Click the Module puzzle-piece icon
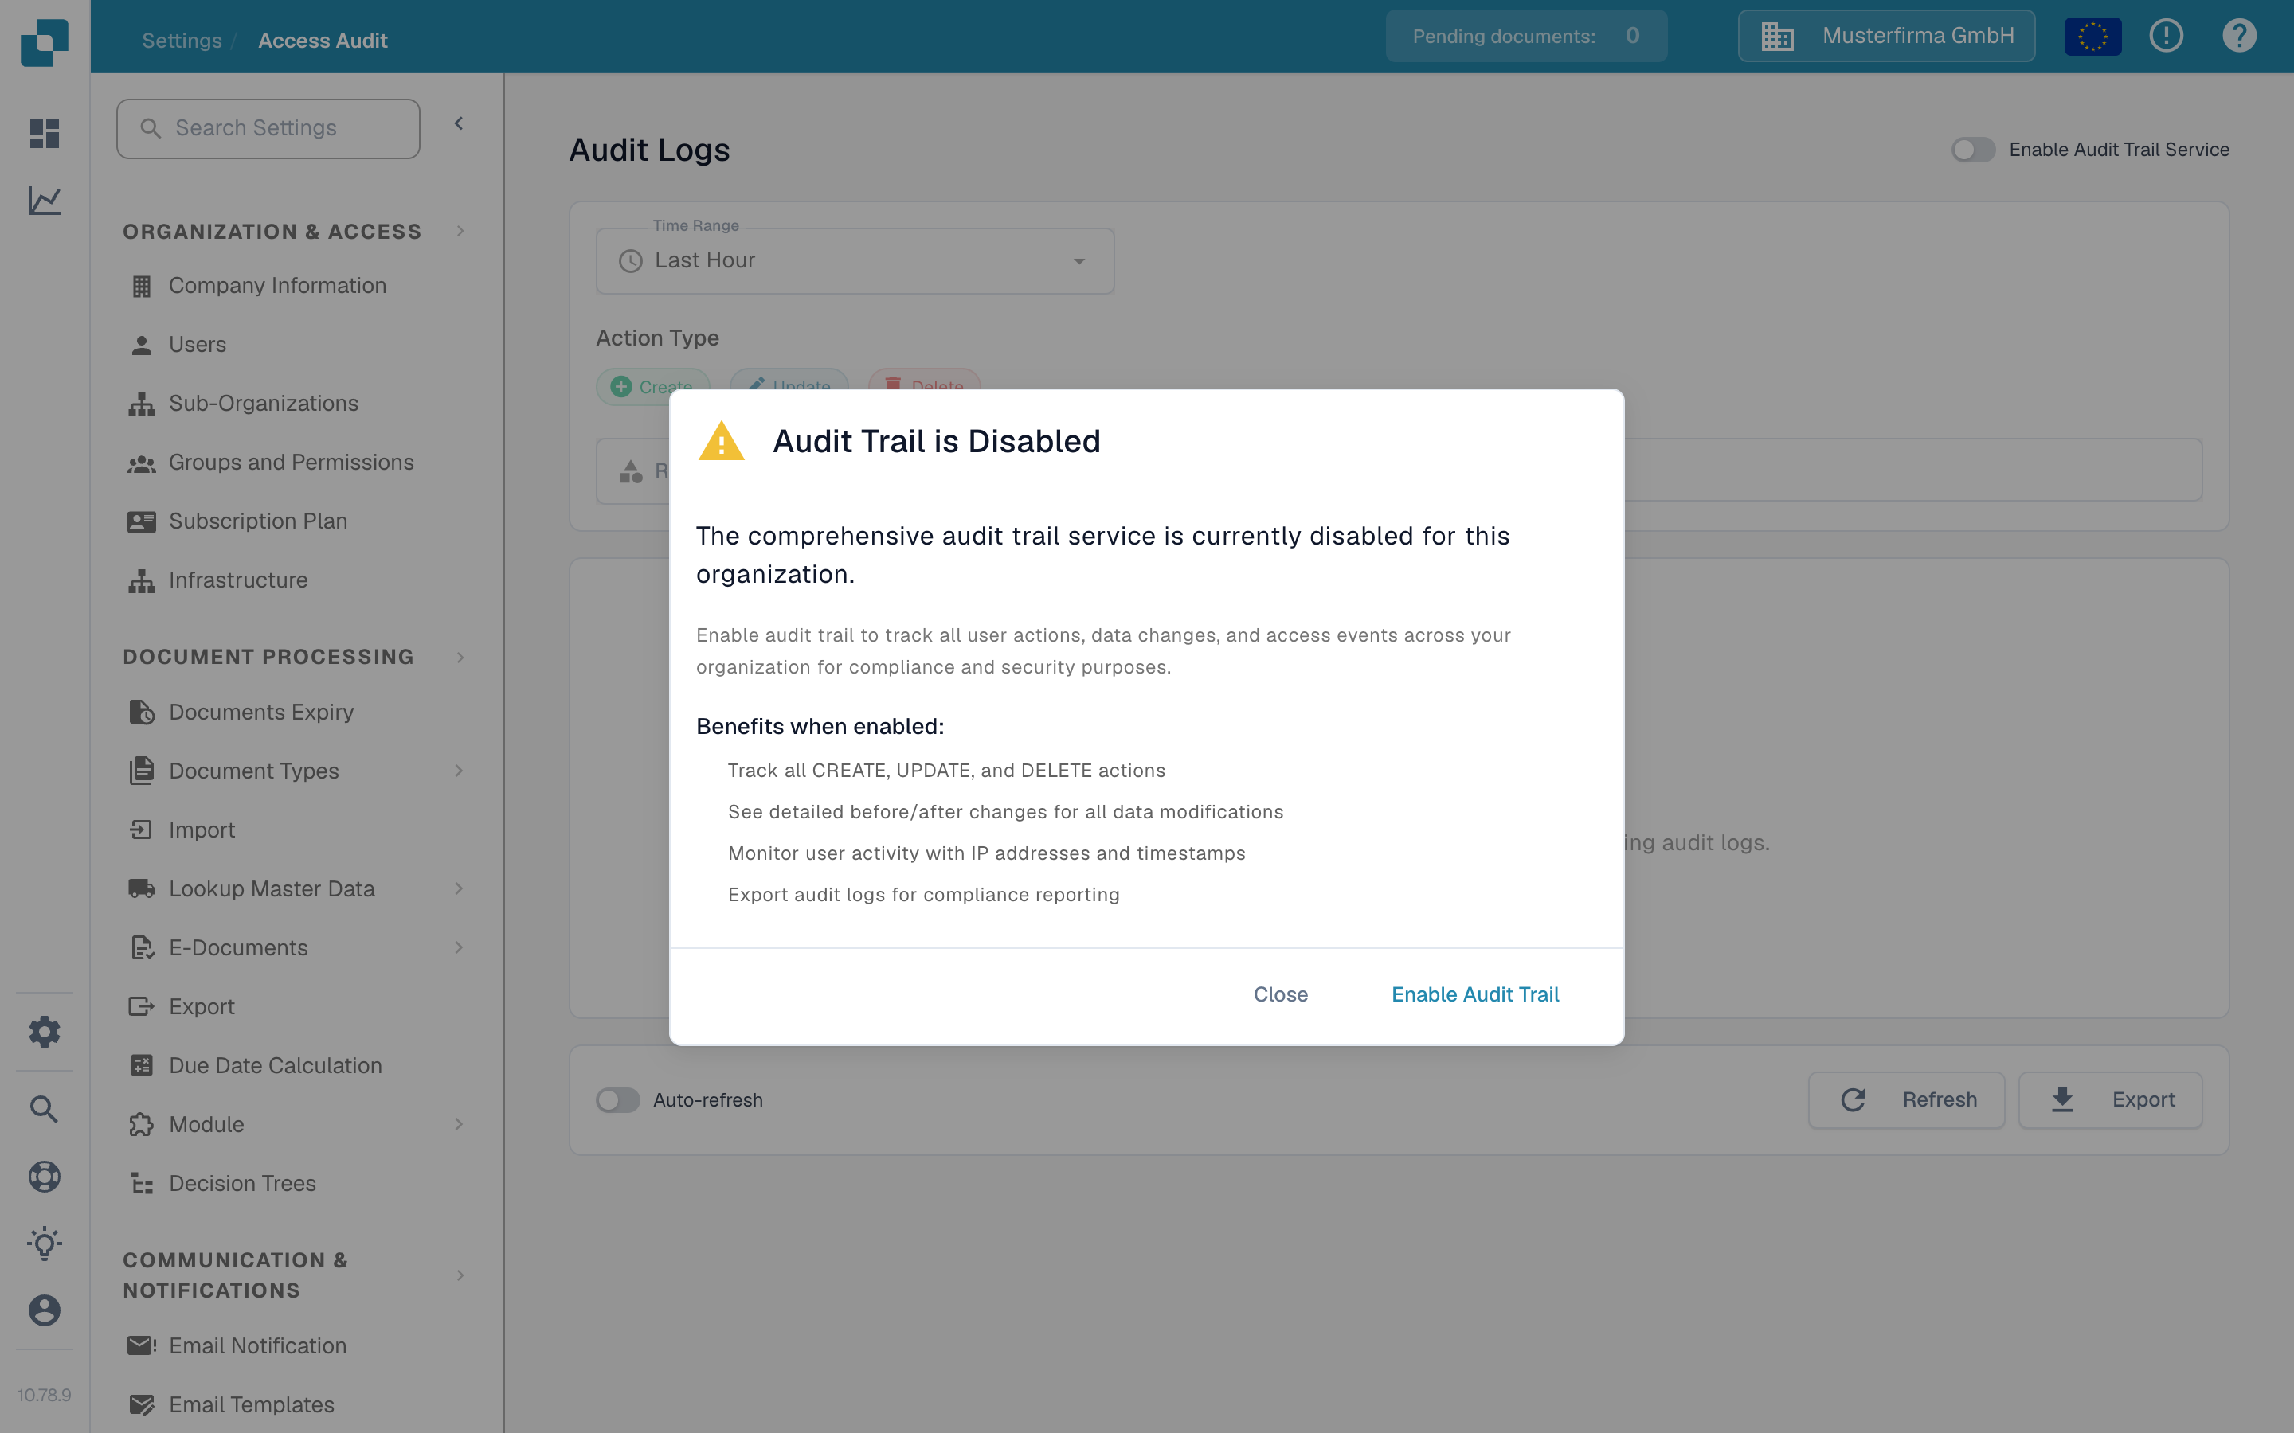2294x1433 pixels. (x=141, y=1125)
